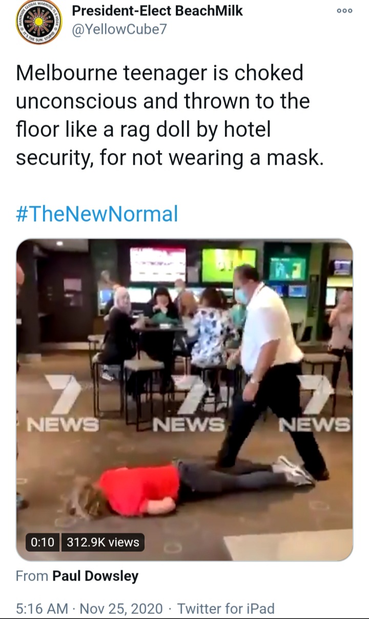Click the left 7 NEWS watermark
369x619 pixels.
click(62, 404)
